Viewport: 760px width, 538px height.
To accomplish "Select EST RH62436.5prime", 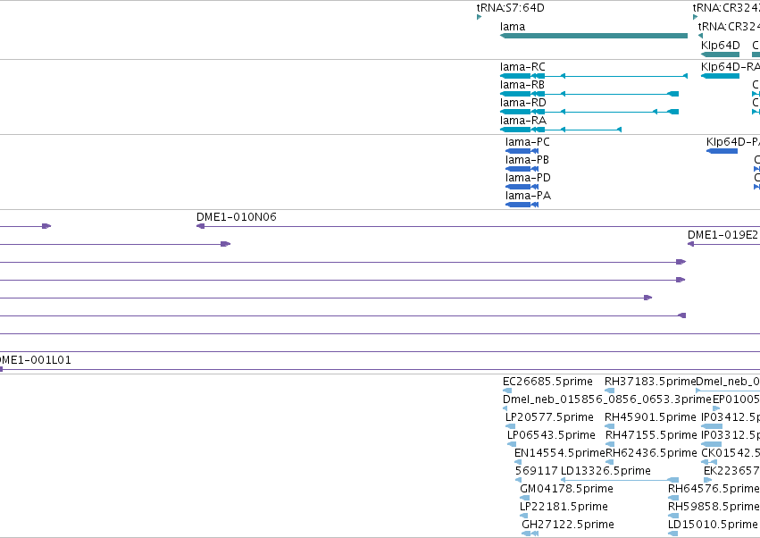I will (651, 453).
